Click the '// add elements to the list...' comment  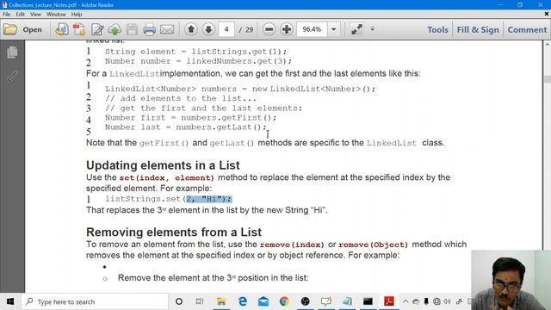coord(181,98)
